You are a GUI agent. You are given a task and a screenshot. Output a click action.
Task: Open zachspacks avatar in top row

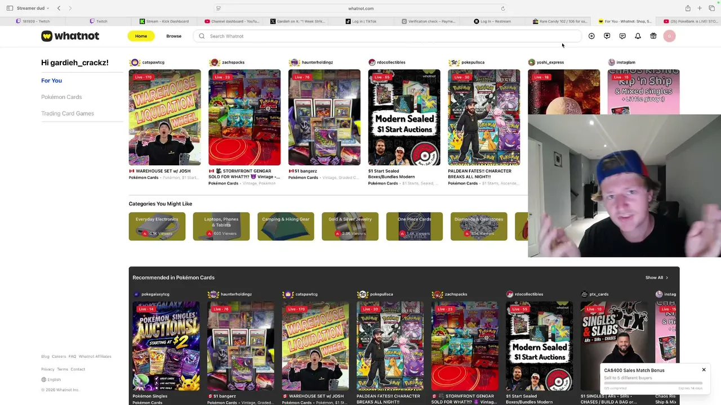[214, 62]
